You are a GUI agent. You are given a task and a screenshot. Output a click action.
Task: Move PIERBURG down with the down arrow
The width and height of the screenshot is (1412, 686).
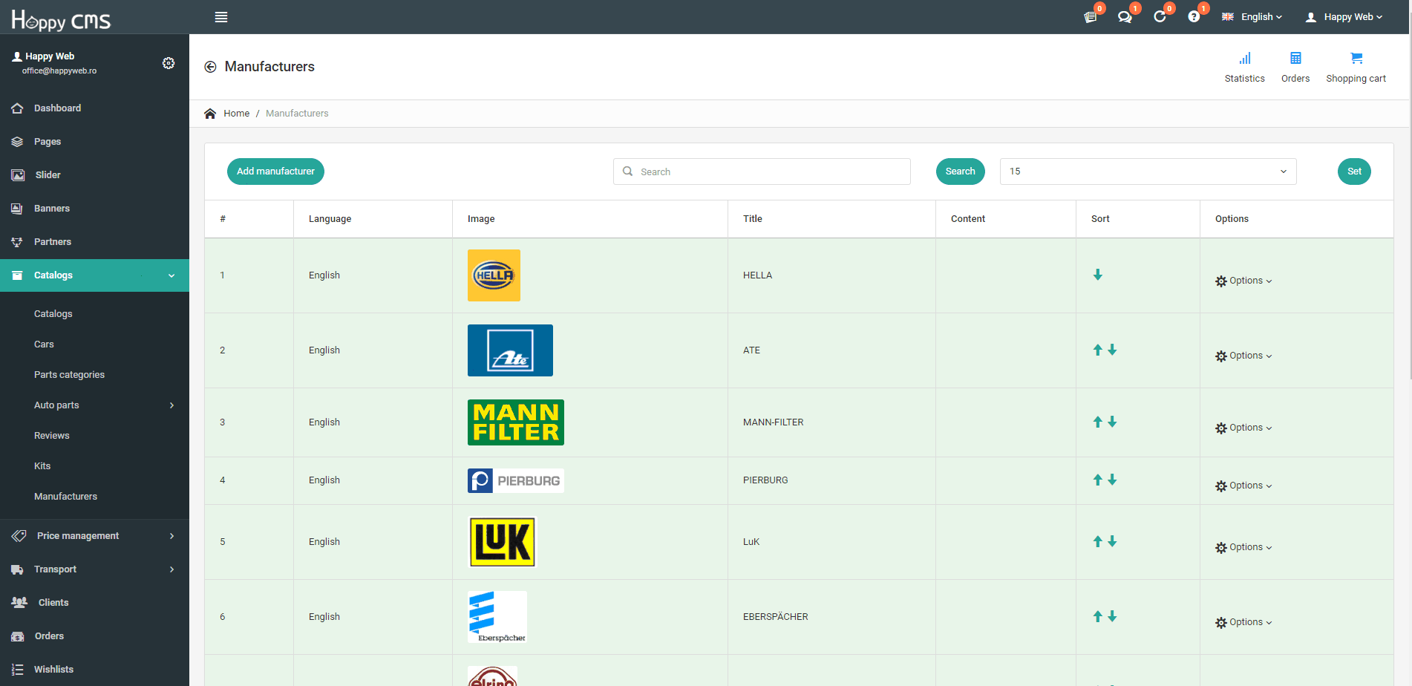point(1112,480)
